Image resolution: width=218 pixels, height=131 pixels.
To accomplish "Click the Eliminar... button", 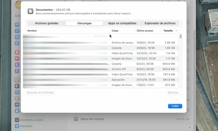I will click(174, 93).
